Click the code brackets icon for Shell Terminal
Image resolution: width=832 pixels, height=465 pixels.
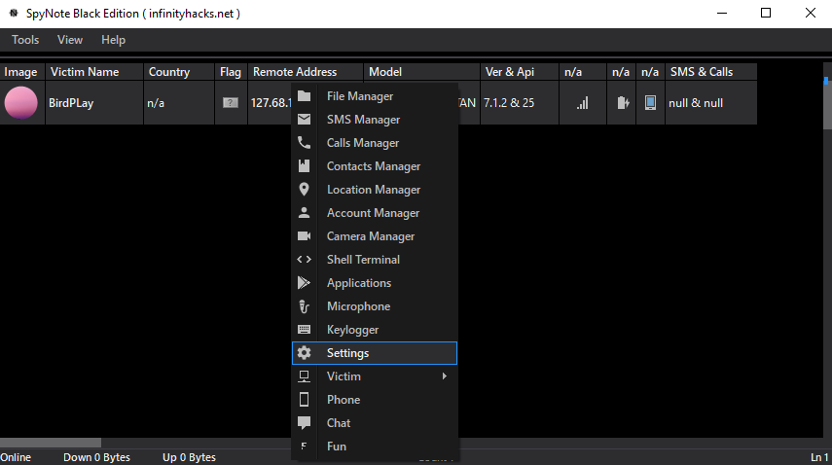[305, 260]
